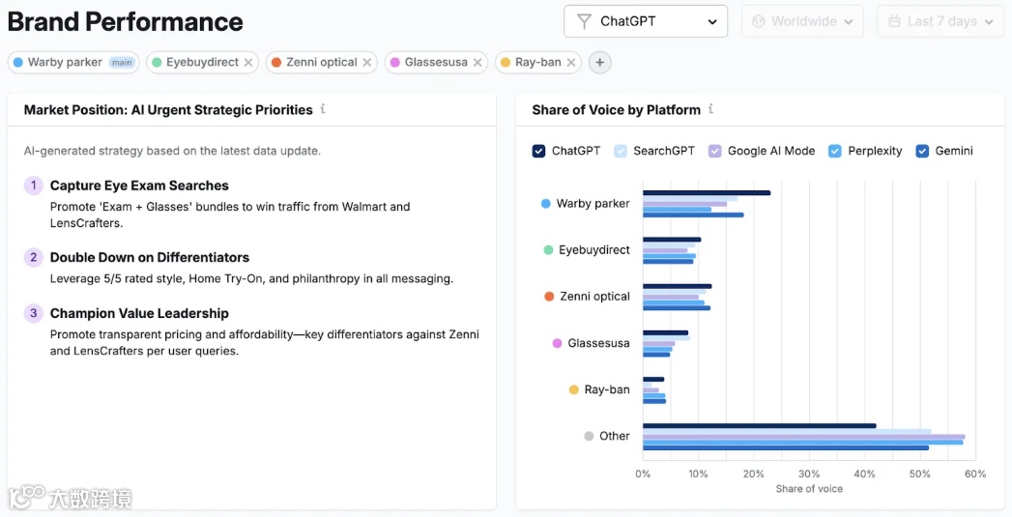Remove Zenni optical from comparison
The image size is (1012, 517).
367,63
